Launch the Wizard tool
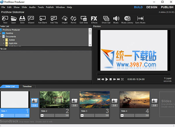 (x=31, y=20)
